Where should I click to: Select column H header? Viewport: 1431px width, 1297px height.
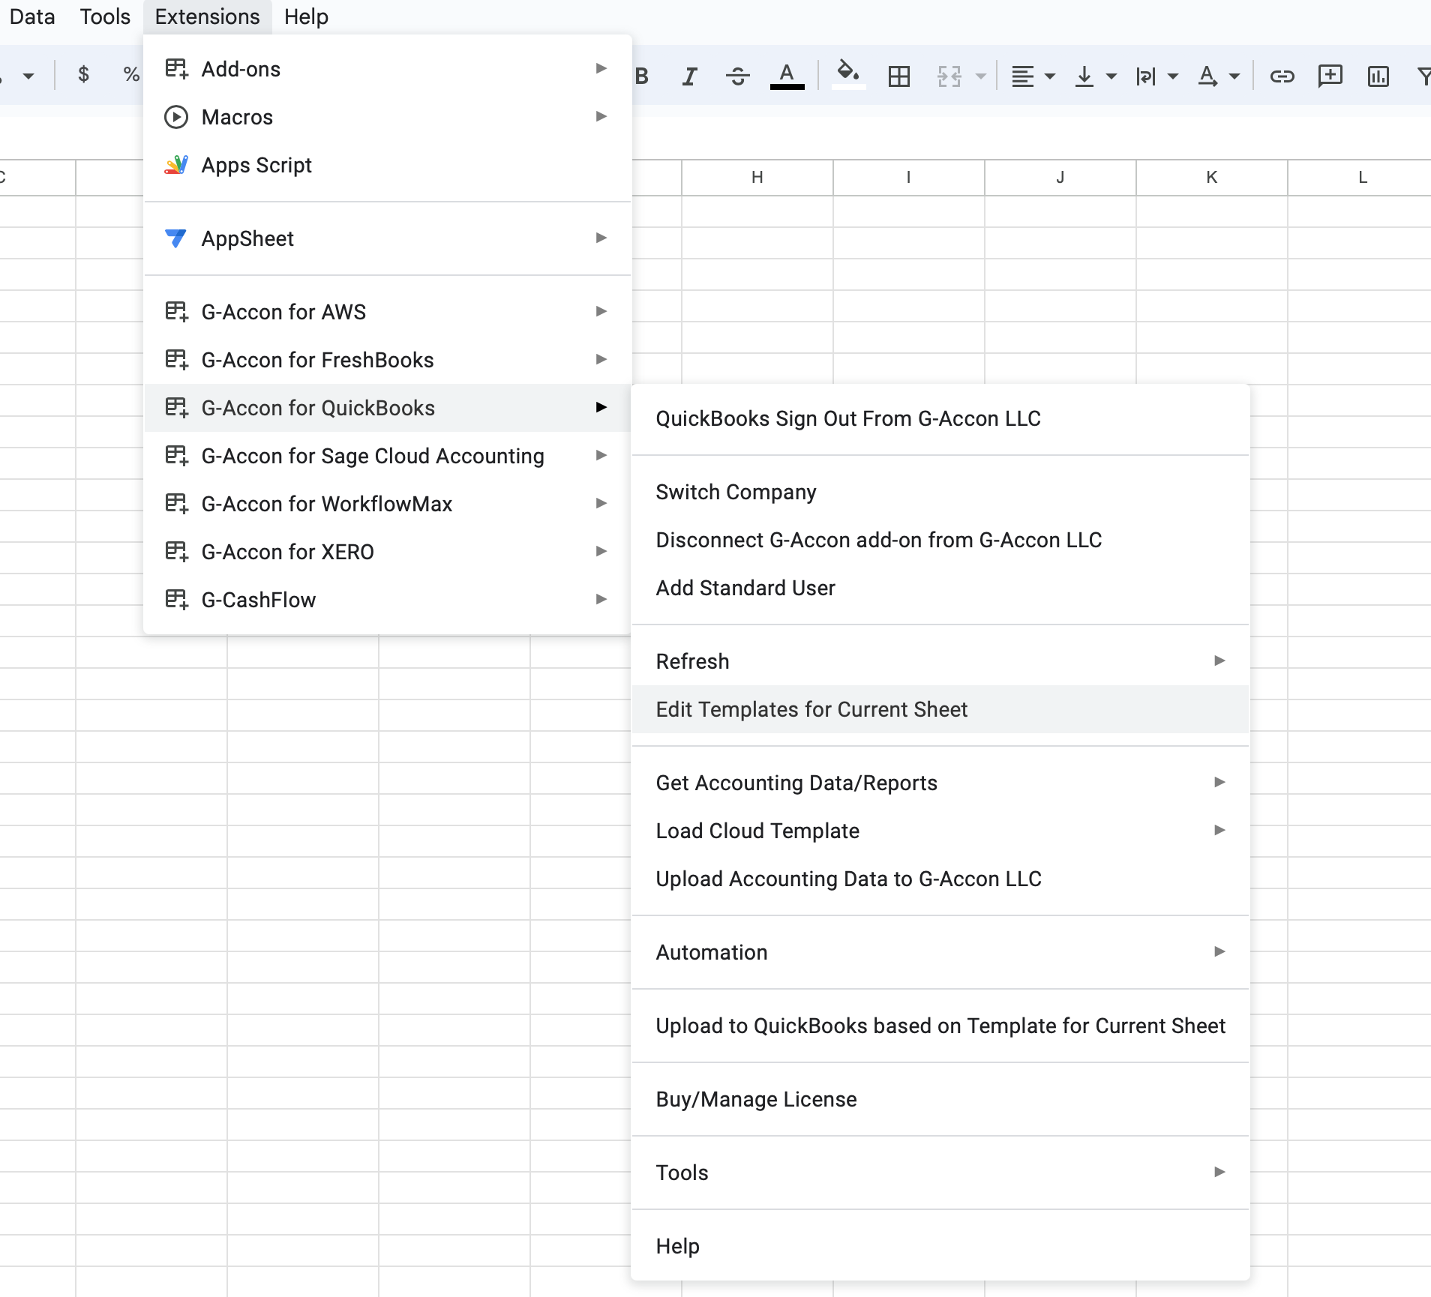coord(757,178)
